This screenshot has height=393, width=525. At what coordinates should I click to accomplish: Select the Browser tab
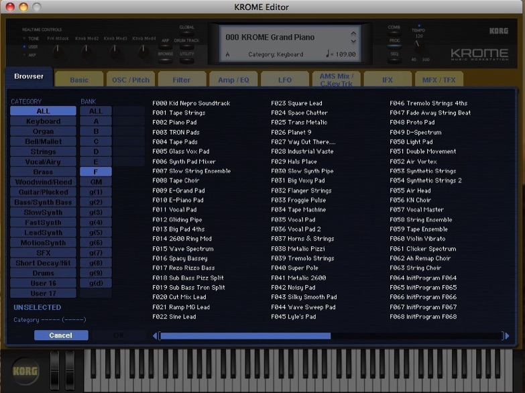(x=29, y=76)
